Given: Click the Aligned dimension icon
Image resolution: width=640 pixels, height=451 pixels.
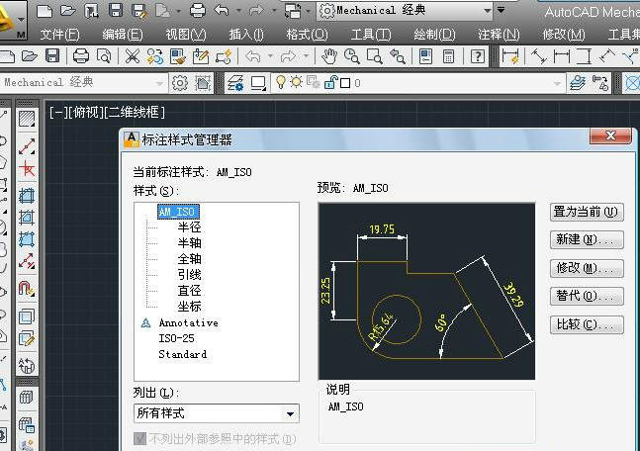Looking at the screenshot, I should [539, 56].
